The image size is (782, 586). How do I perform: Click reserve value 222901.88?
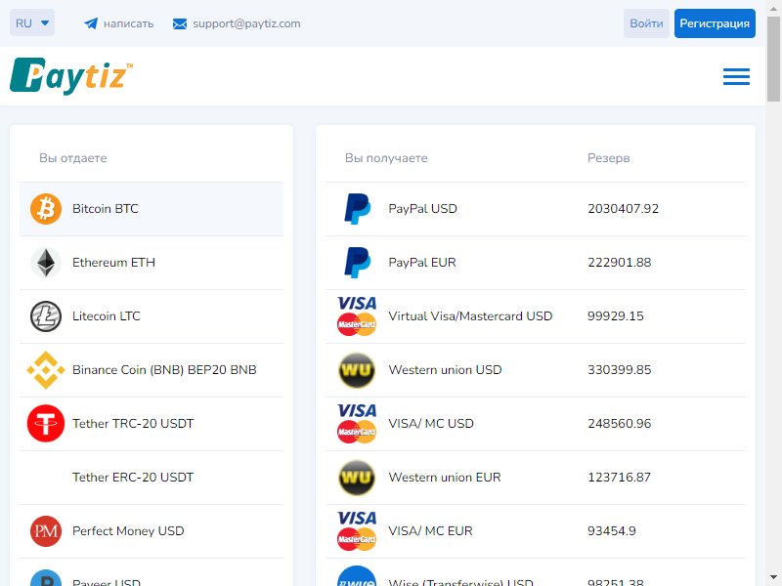[620, 263]
